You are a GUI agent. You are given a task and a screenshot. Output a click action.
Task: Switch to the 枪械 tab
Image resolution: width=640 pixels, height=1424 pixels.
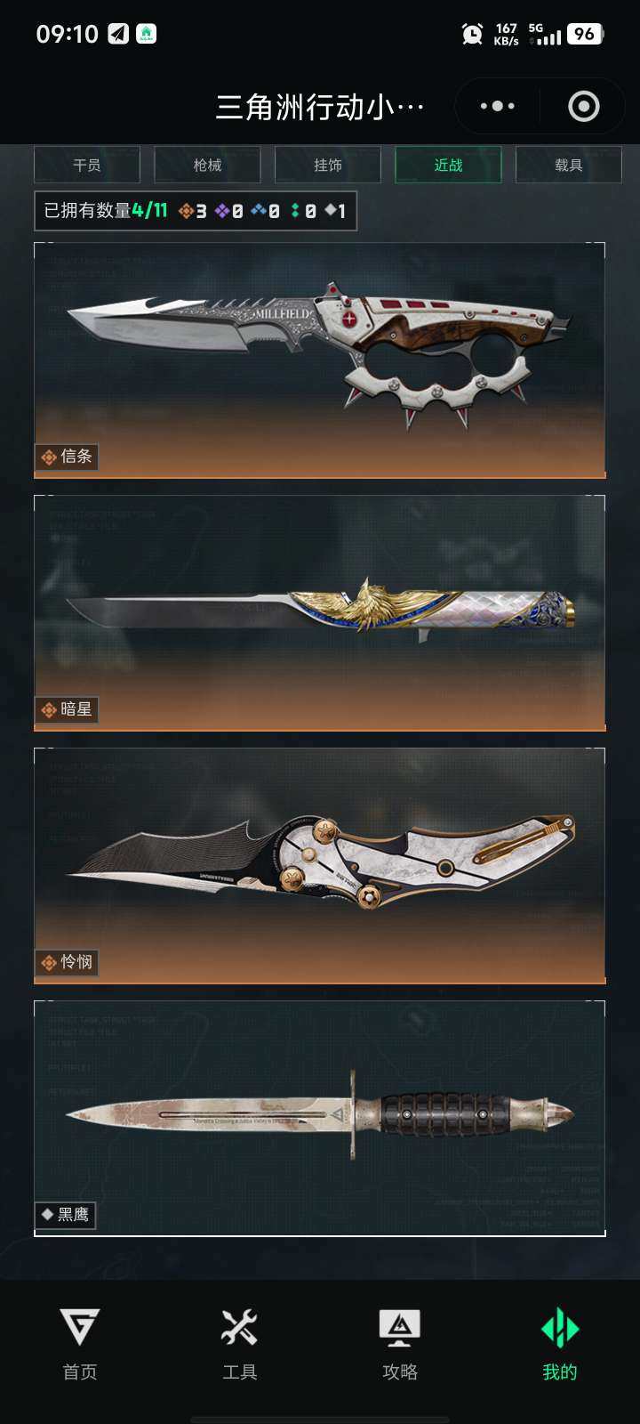(207, 165)
